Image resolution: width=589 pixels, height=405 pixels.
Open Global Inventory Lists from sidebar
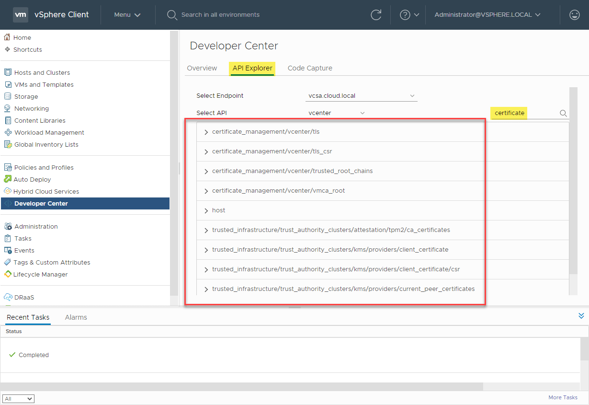(x=46, y=144)
